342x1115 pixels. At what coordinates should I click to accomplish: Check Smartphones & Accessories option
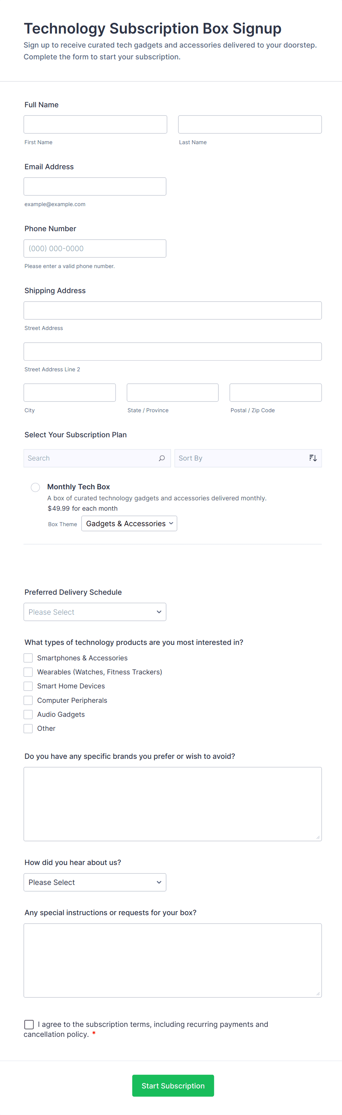click(x=28, y=658)
